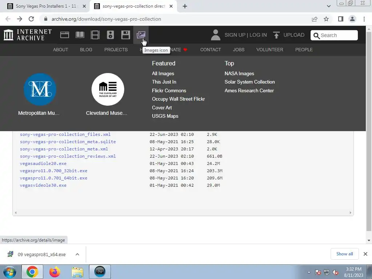
Task: Open sony-vegas-pro-collection_meta.sqlite file
Action: [68, 142]
